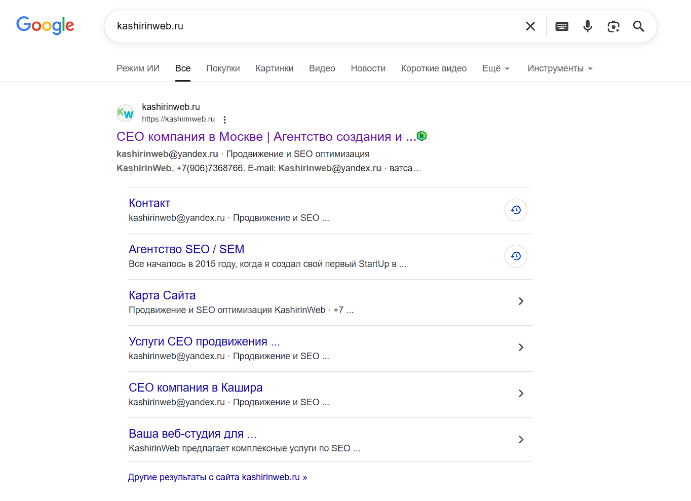Click the microphone for voice search
Screen dimensions: 691x501
coord(587,26)
